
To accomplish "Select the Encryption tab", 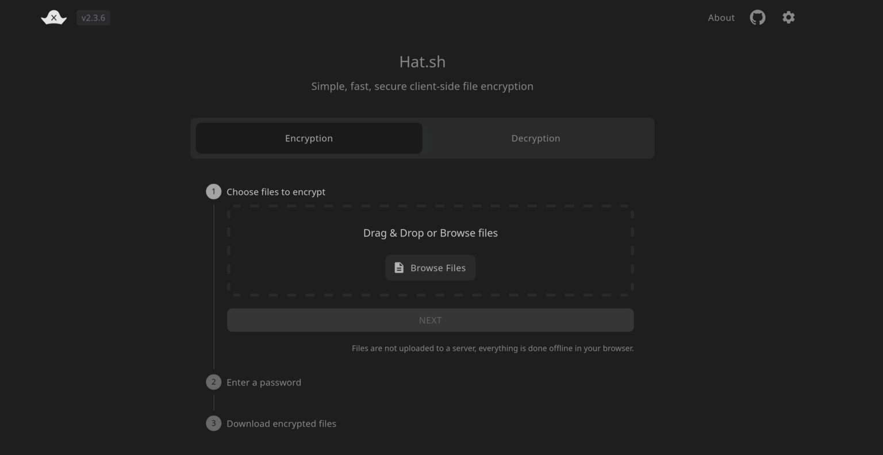I will pos(309,138).
